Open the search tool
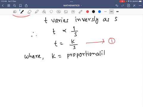 (x=15, y=6)
